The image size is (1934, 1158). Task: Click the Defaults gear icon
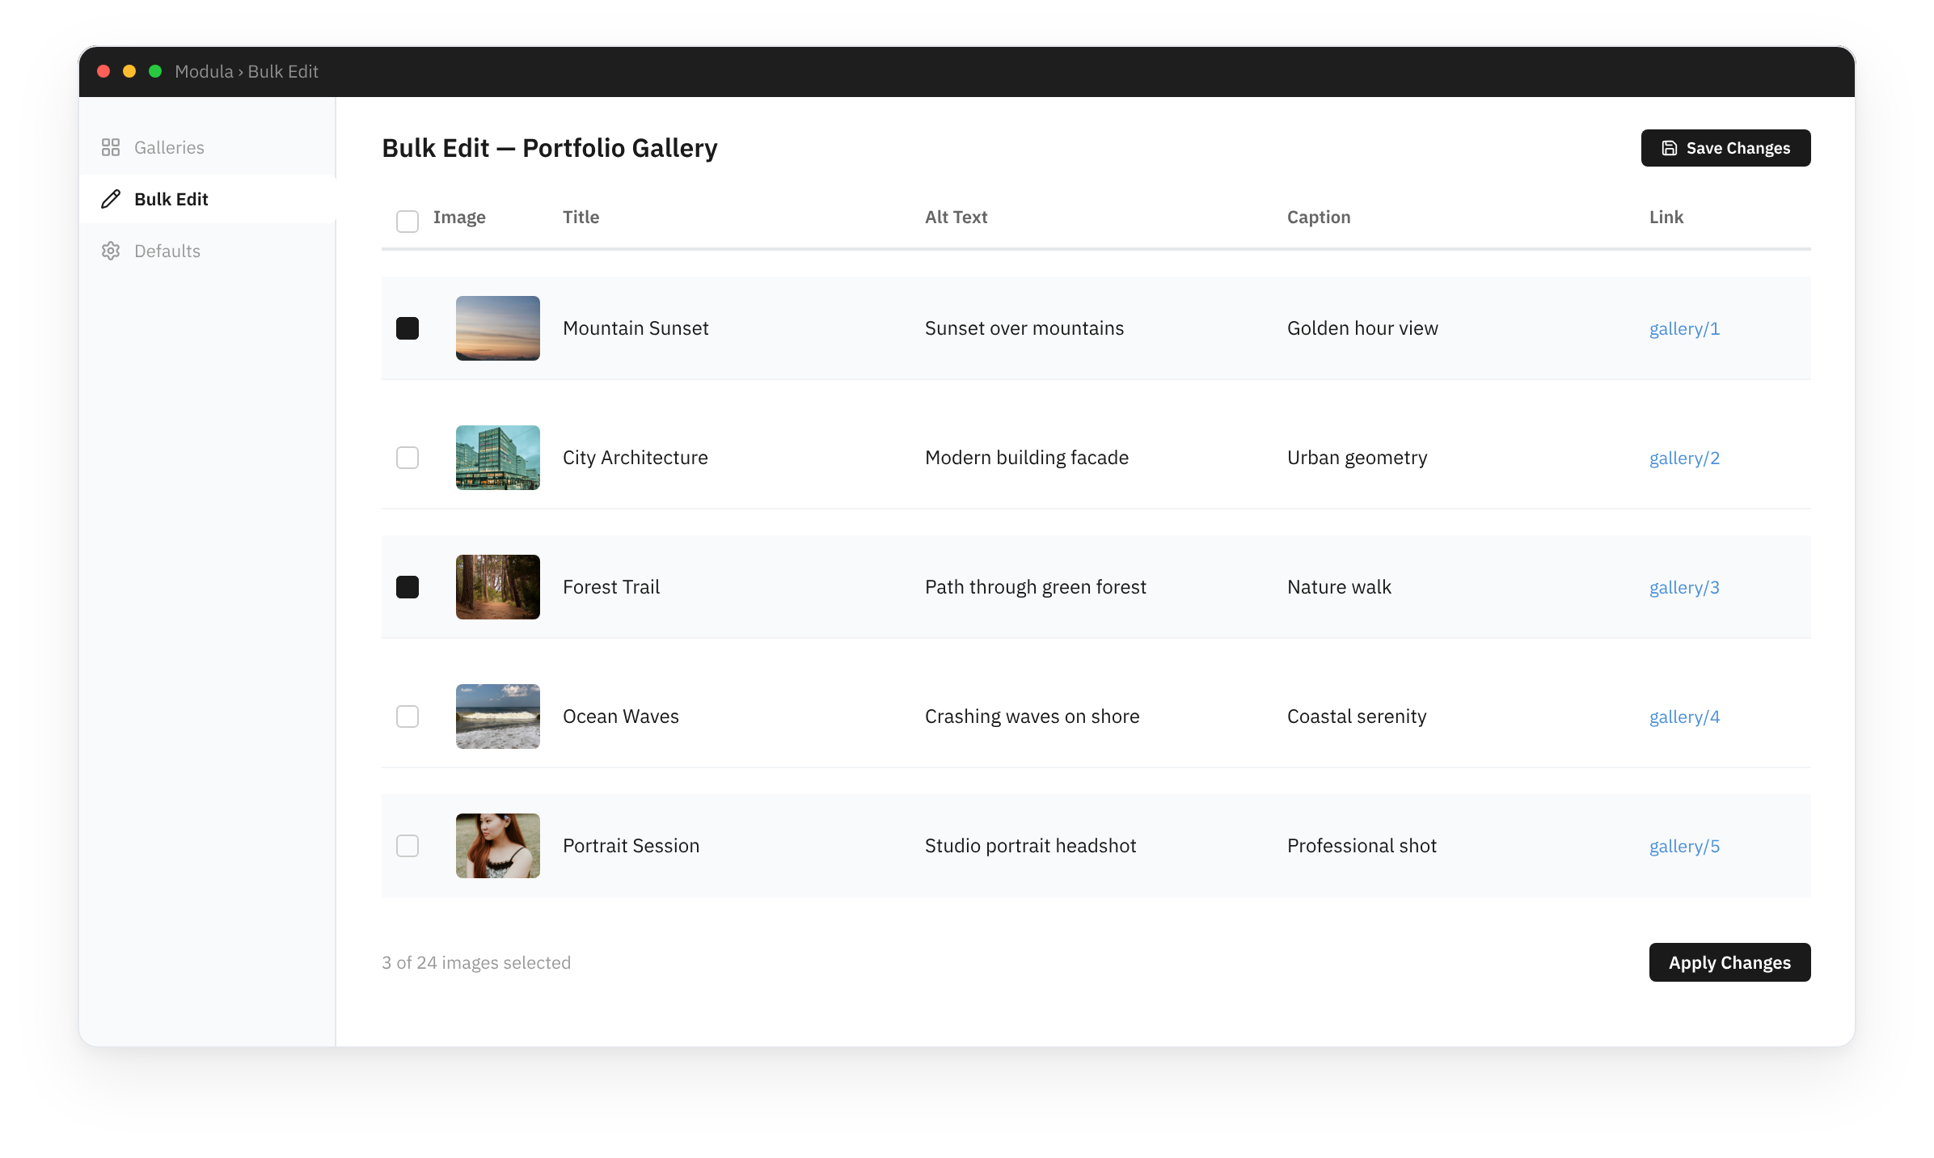click(x=111, y=251)
